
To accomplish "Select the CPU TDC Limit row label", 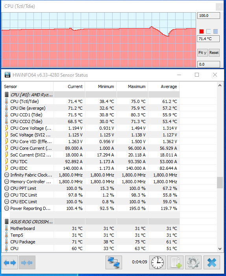I will click(x=24, y=195).
